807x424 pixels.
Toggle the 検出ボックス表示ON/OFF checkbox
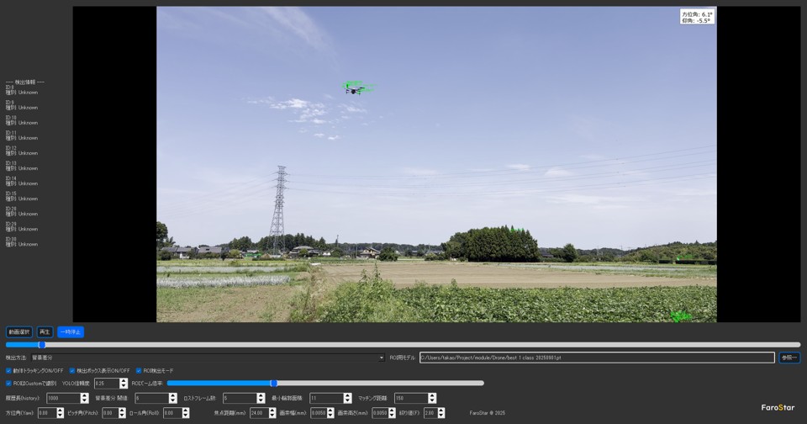pos(72,370)
